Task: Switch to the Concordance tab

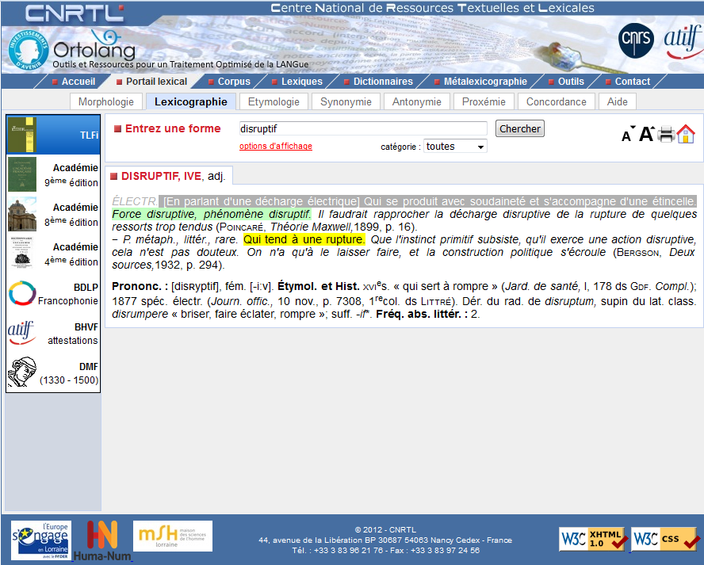Action: point(557,101)
